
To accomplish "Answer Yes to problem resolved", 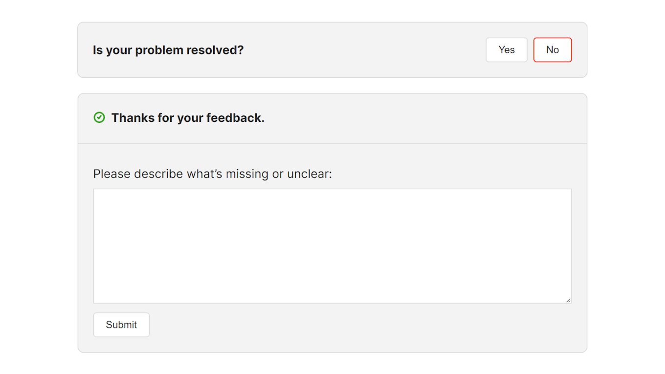I will 507,50.
